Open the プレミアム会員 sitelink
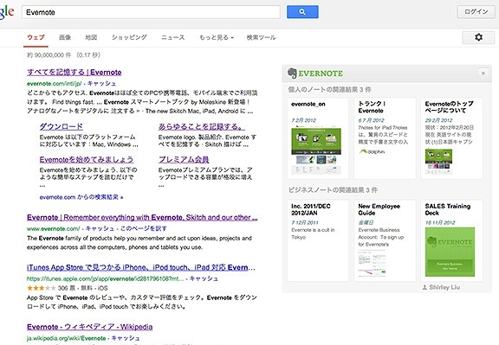Image resolution: width=499 pixels, height=345 pixels. [x=184, y=159]
